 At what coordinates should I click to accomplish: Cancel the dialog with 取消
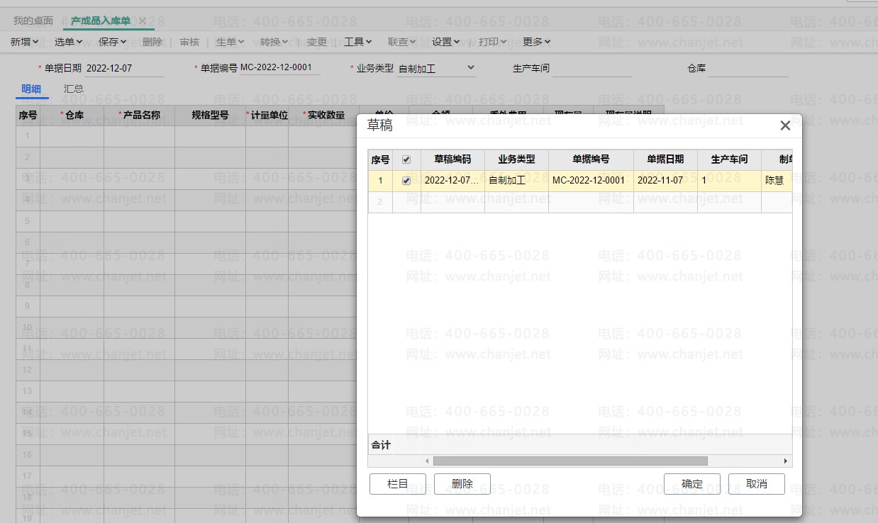point(757,484)
